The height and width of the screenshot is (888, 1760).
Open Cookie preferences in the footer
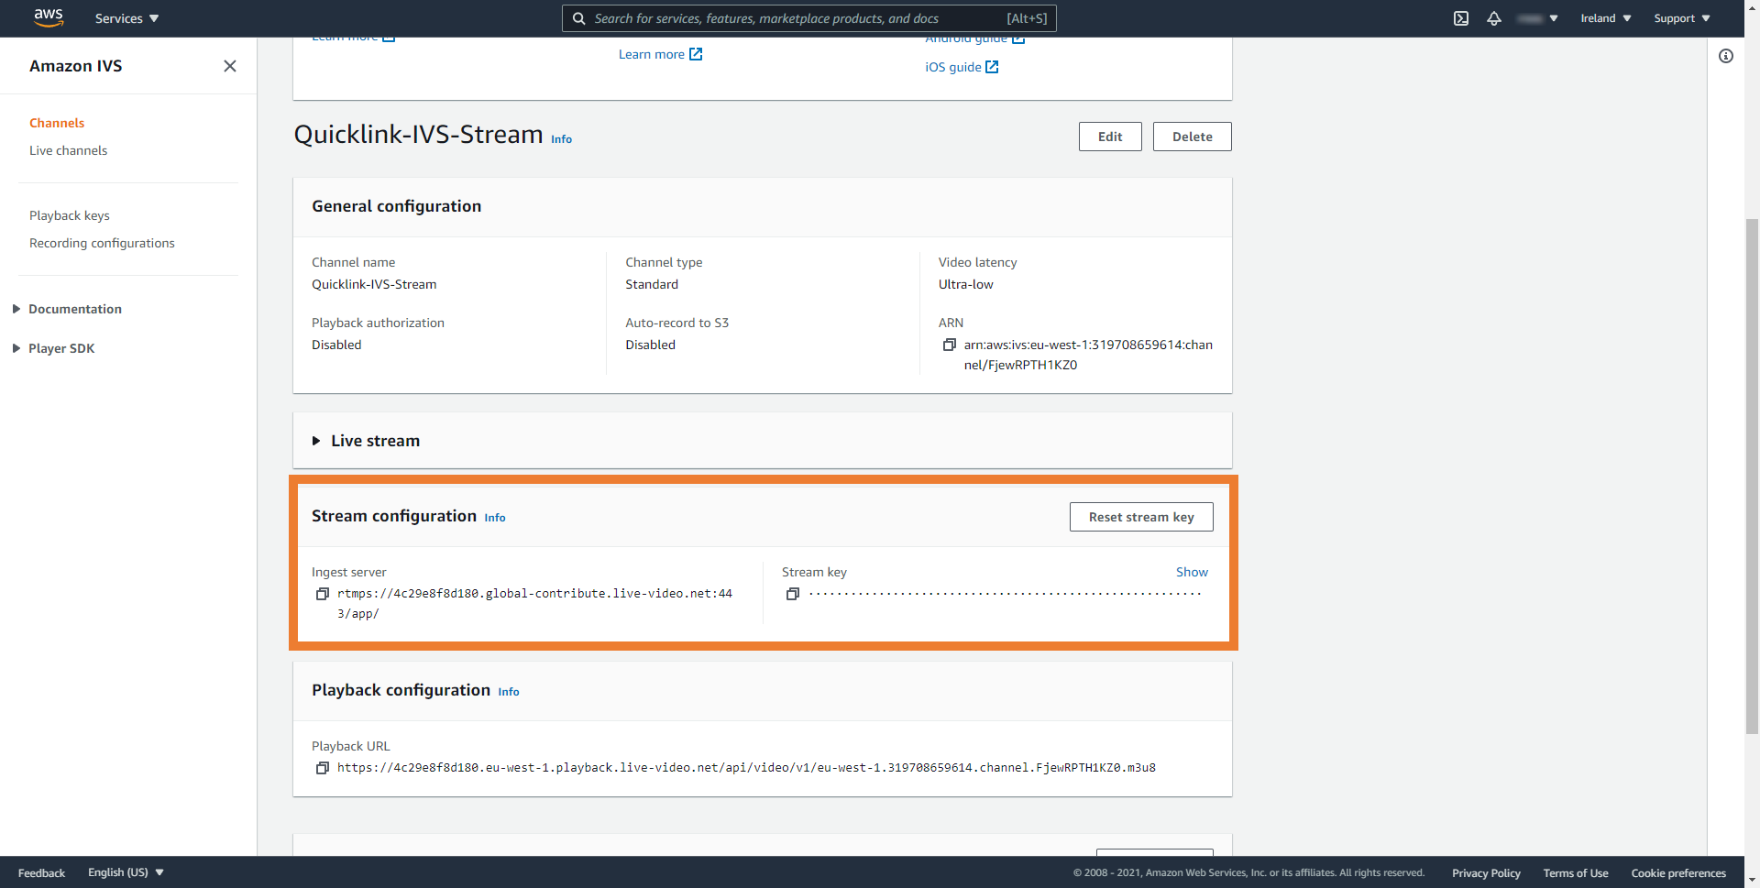point(1678,873)
